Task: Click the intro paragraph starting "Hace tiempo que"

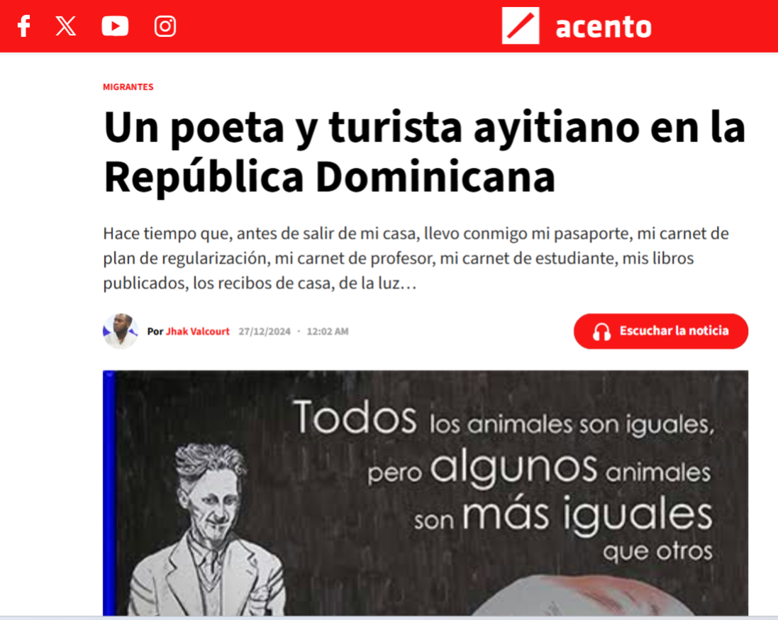Action: tap(416, 258)
